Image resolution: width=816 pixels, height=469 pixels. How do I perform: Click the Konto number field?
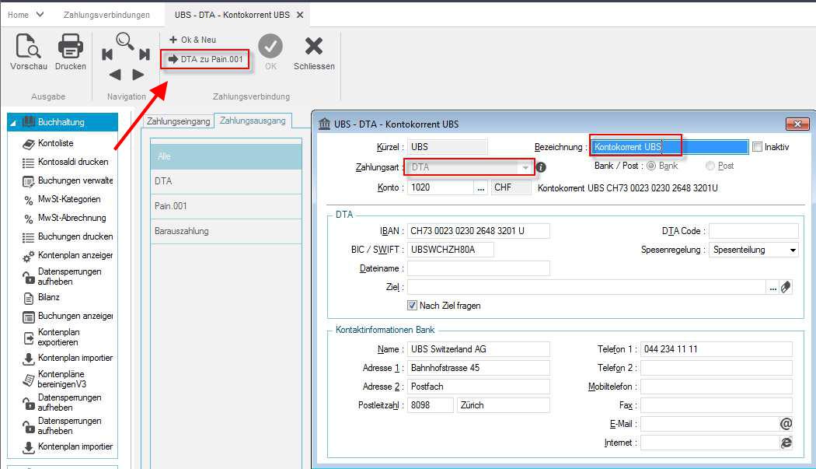(x=441, y=187)
